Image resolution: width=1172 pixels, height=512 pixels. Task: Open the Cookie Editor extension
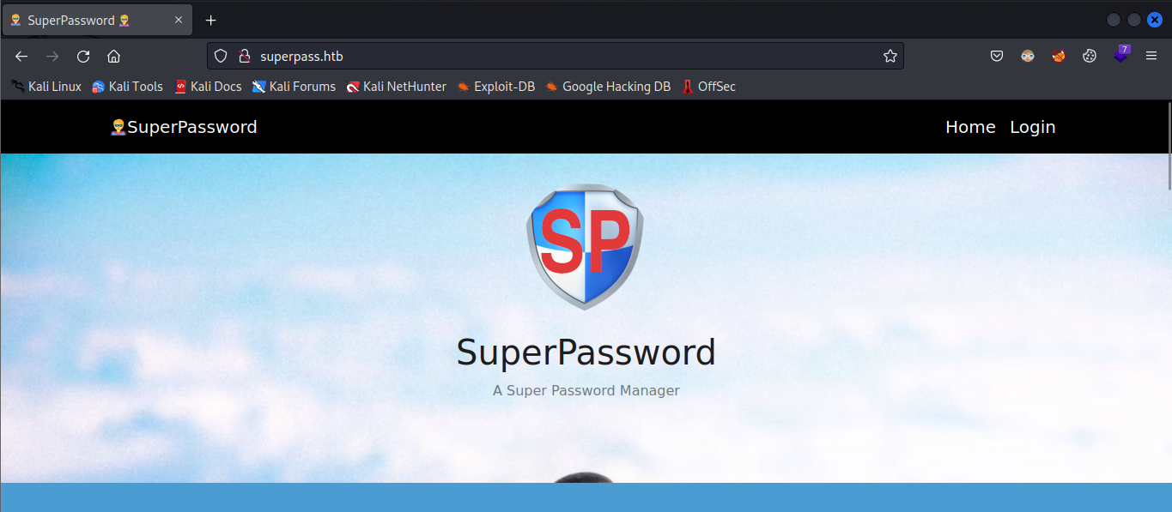pos(1090,57)
